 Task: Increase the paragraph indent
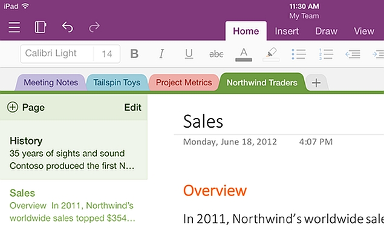pyautogui.click(x=378, y=54)
